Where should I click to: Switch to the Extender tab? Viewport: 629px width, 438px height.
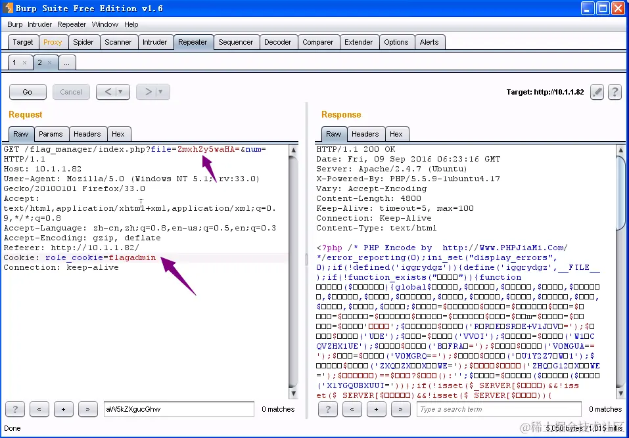coord(359,42)
